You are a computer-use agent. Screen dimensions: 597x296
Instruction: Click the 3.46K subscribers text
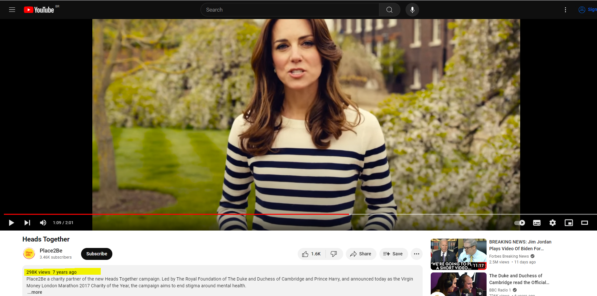click(x=56, y=257)
